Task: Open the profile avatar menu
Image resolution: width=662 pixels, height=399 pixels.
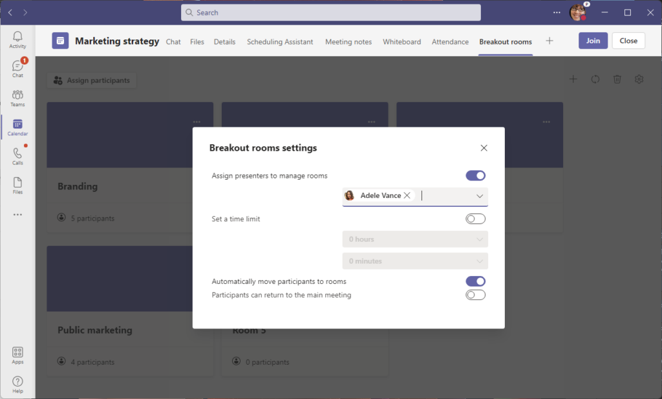Action: point(578,12)
